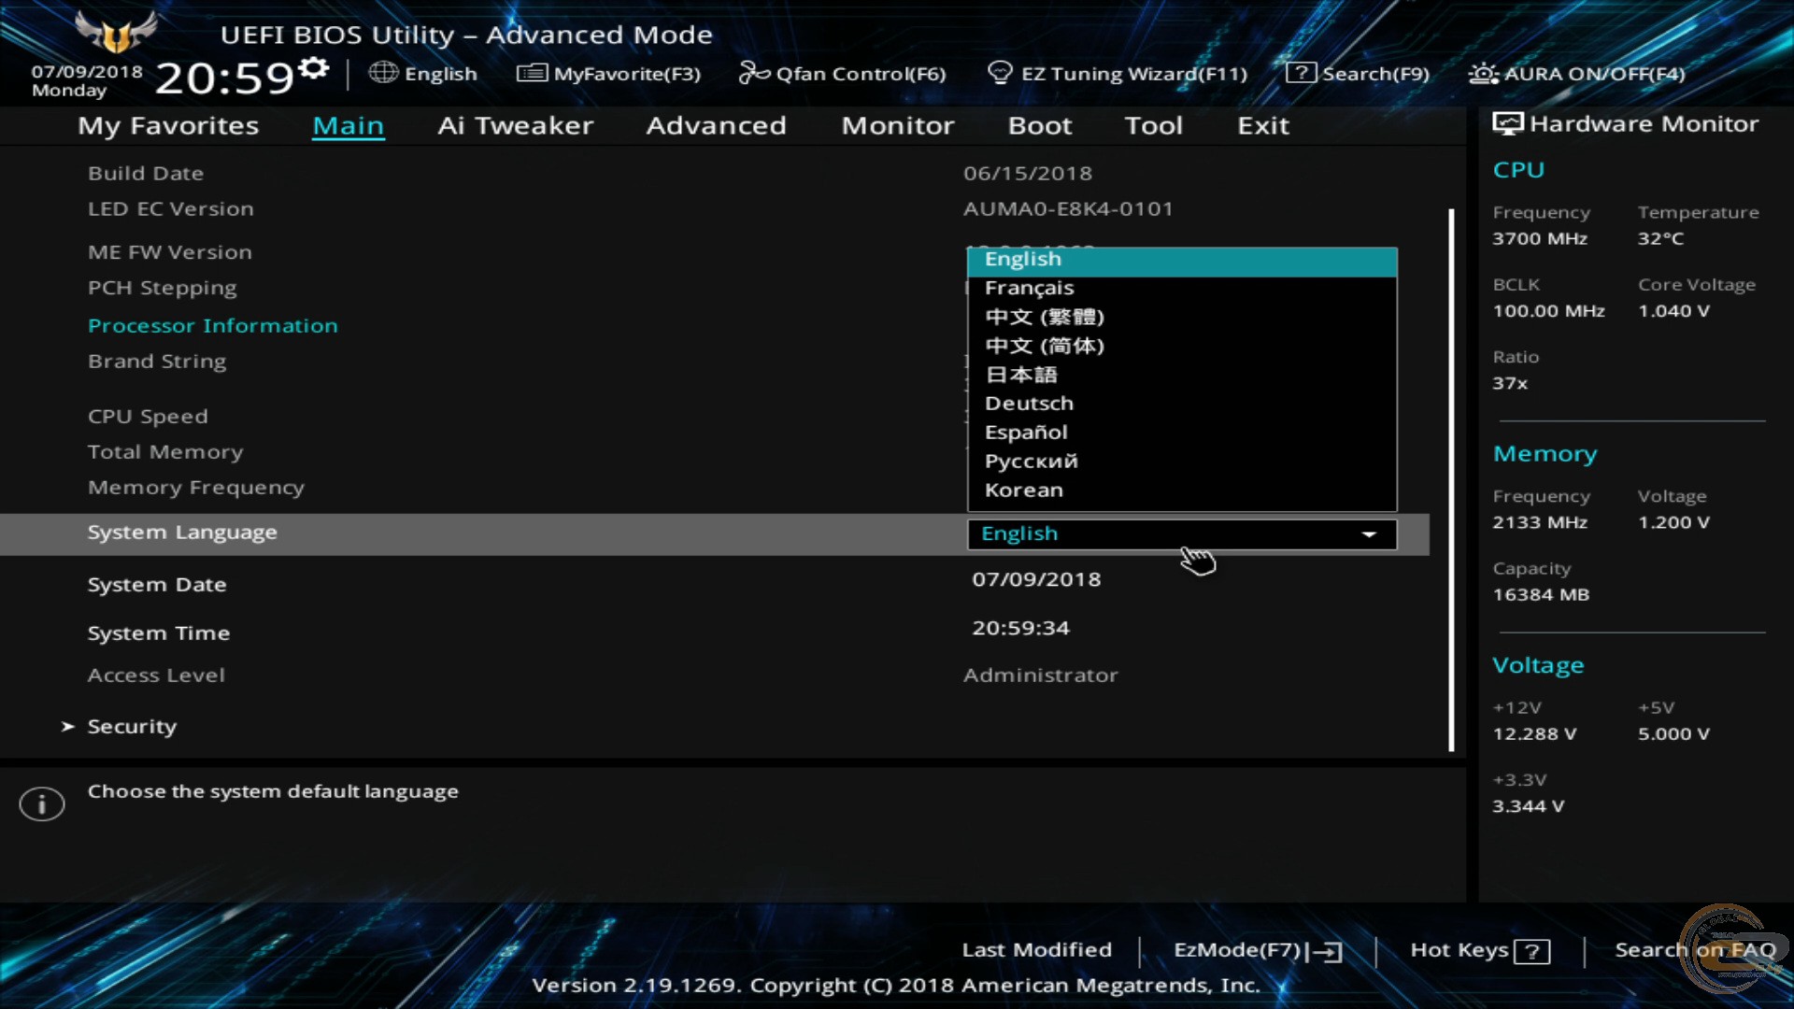The image size is (1794, 1009).
Task: Choose Français in the language list
Action: [x=1182, y=288]
